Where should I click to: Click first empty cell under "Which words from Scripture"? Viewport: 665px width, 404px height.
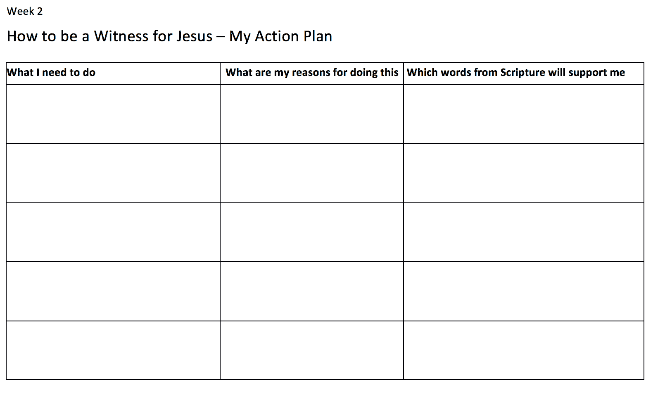click(x=524, y=114)
